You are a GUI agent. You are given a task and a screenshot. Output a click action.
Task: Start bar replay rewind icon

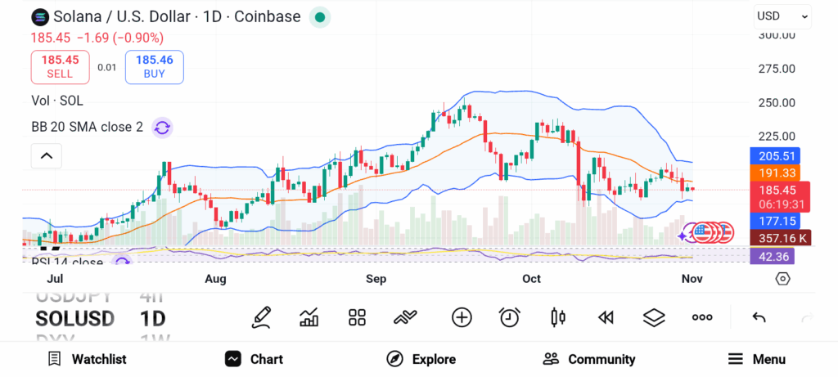606,317
